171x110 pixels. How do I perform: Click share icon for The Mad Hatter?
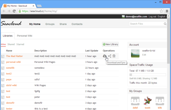point(109,56)
